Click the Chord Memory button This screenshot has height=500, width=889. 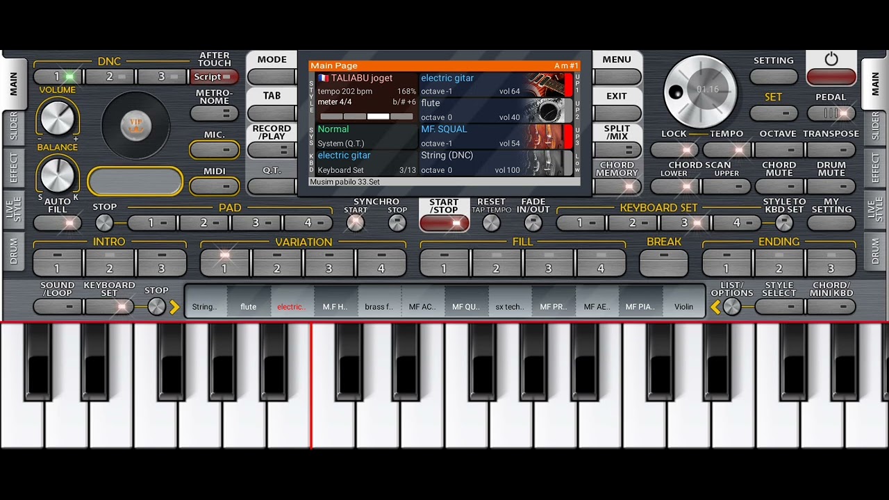coord(617,186)
